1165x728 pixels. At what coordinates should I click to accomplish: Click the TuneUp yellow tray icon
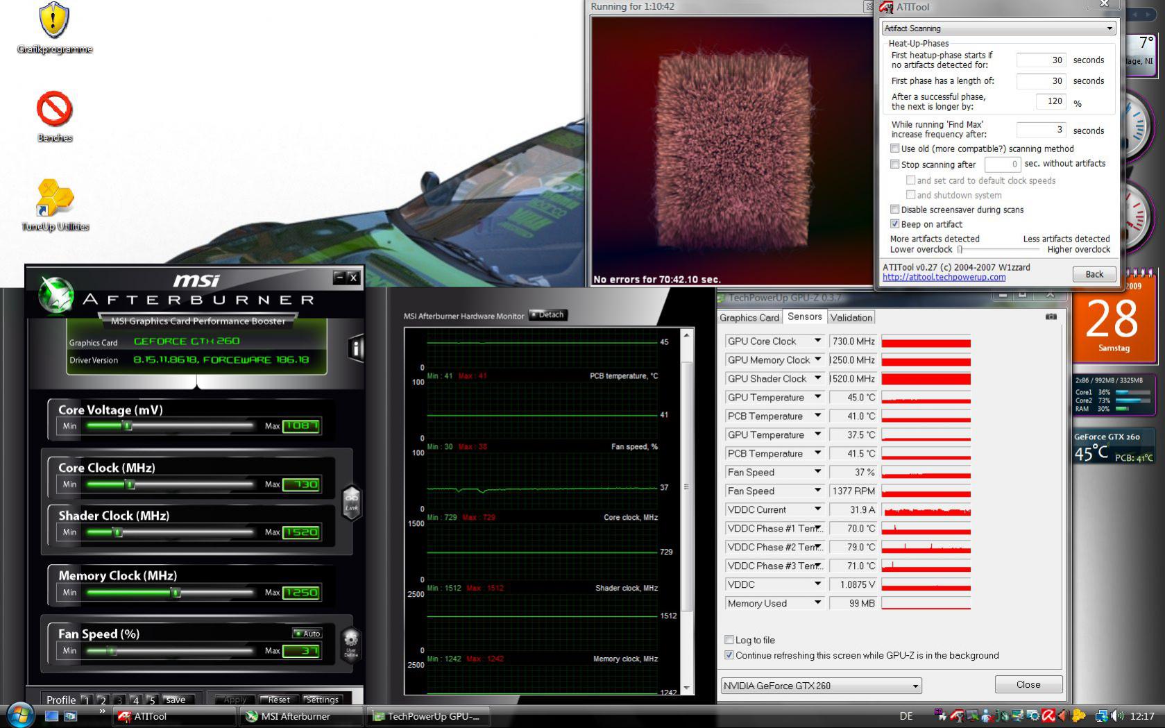(x=1078, y=716)
